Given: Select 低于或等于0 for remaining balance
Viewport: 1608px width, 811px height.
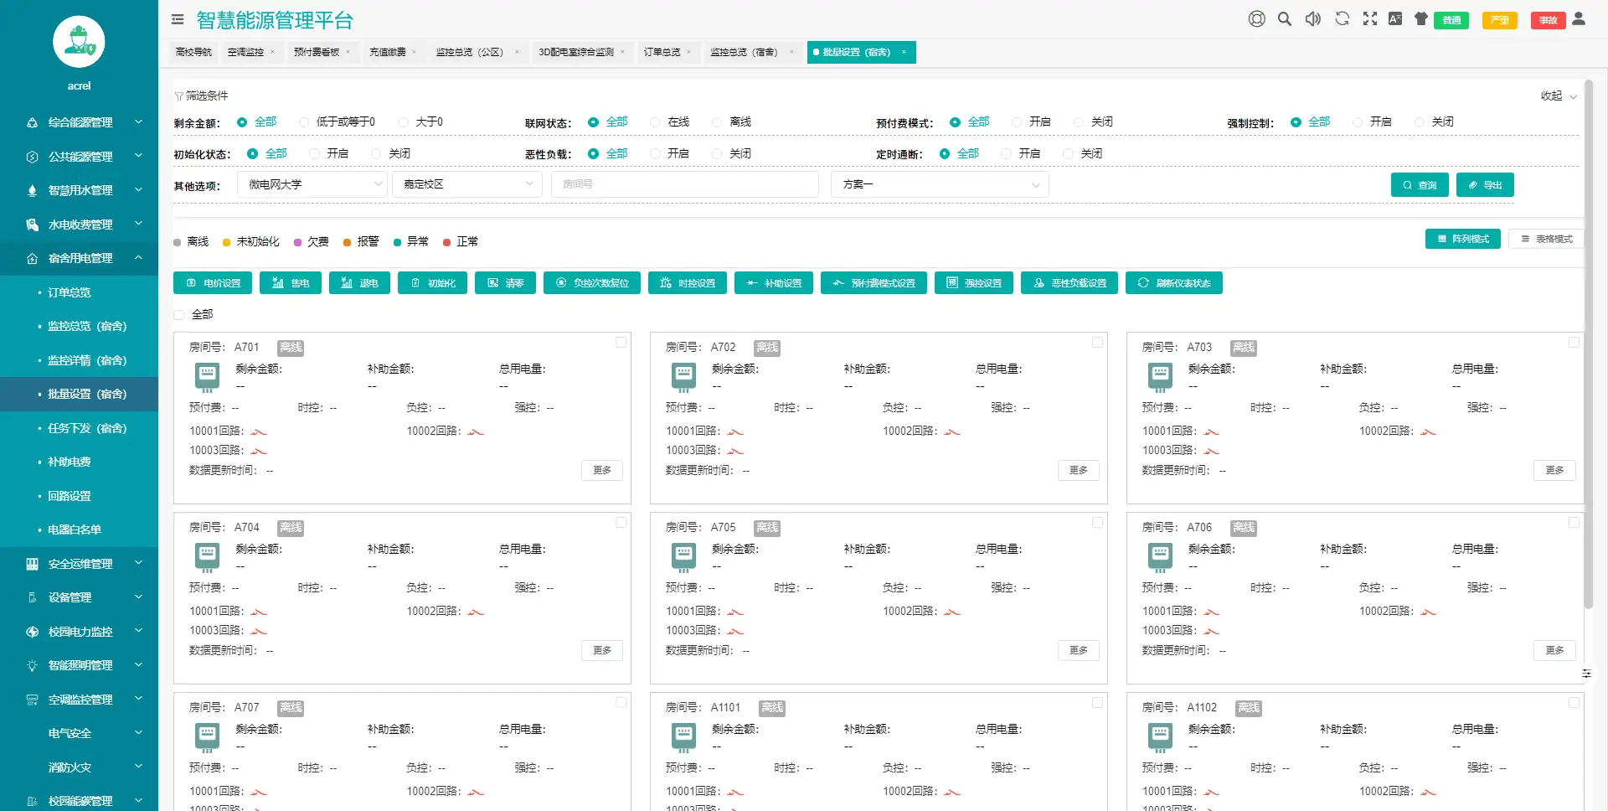Looking at the screenshot, I should click(305, 122).
